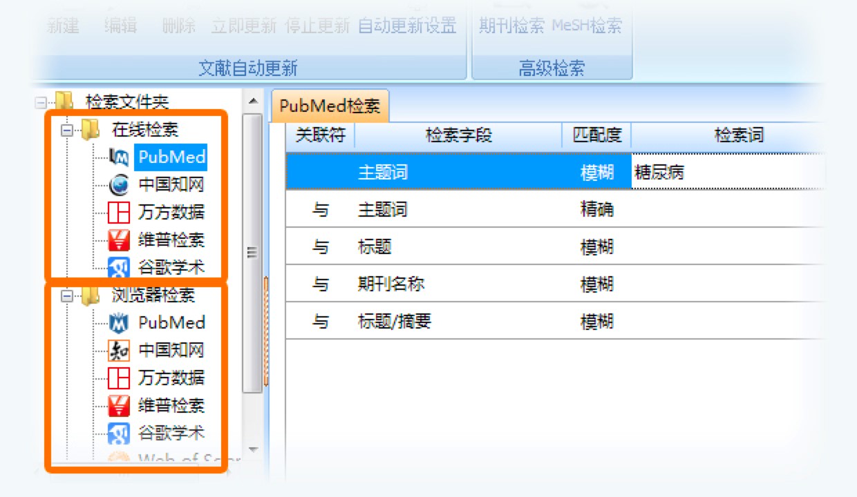The width and height of the screenshot is (857, 497).
Task: Collapse the 在线检索 folder
Action: point(67,129)
